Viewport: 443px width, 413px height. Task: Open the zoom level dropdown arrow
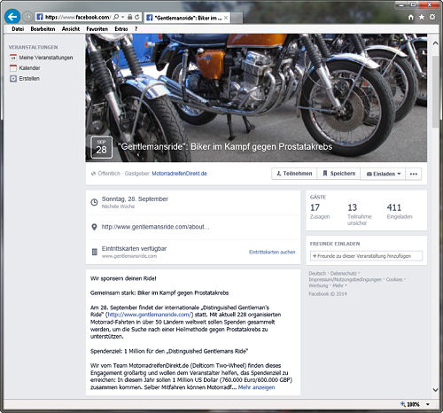428,404
